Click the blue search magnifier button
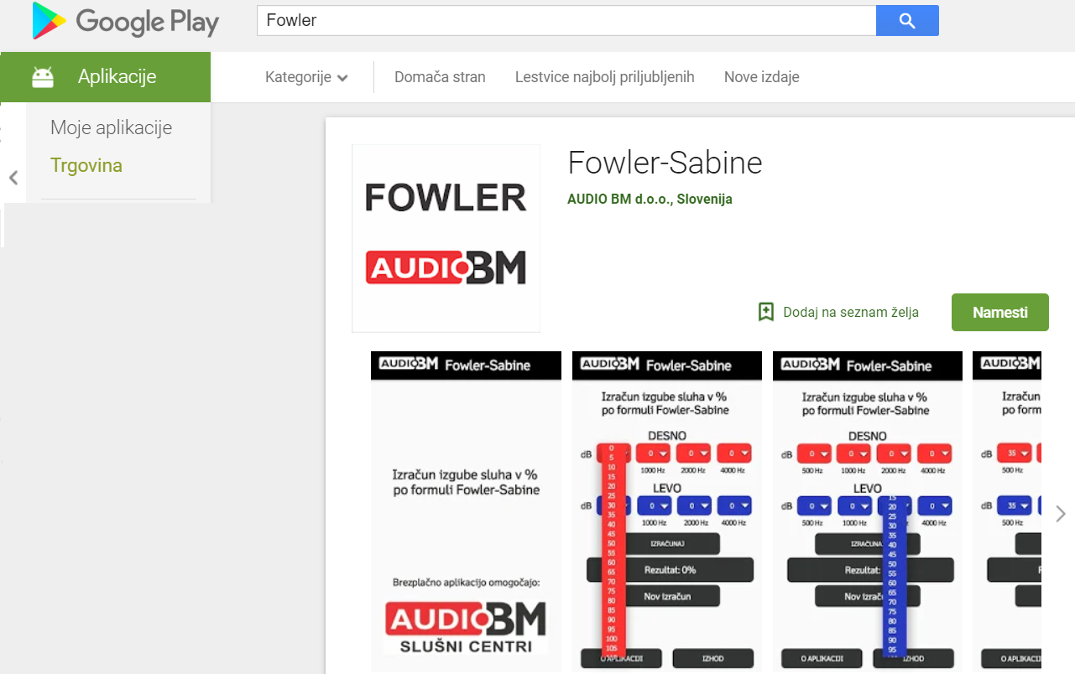The height and width of the screenshot is (674, 1075). click(907, 21)
